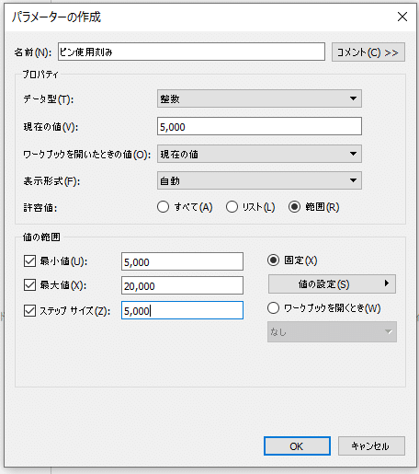Open the disabled なし dropdown
The height and width of the screenshot is (474, 419).
coord(332,331)
